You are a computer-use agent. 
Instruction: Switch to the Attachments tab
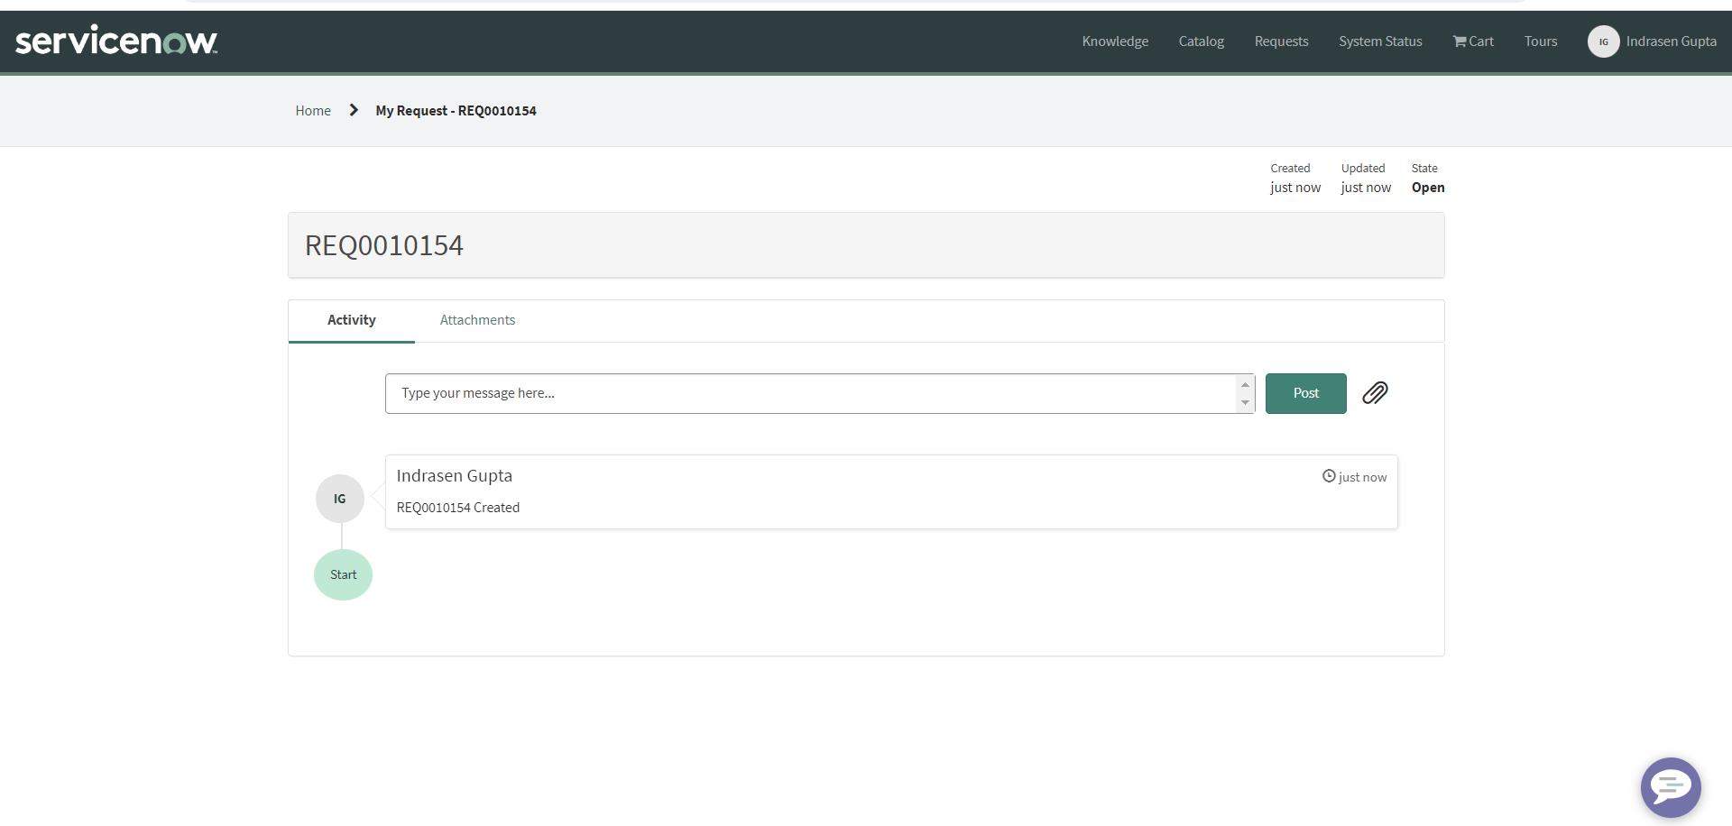[477, 320]
